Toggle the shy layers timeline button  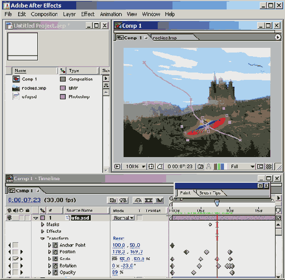point(138,200)
